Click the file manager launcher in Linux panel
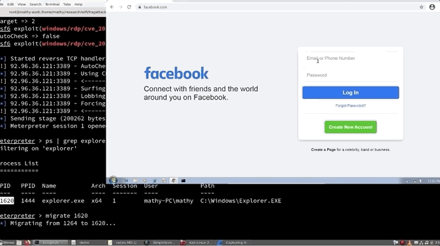 (19, 243)
